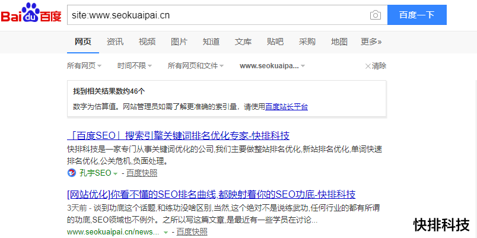Viewport: 477px width, 238px height.
Task: Expand arrow next to 孔宇SEO
Action: (115, 174)
